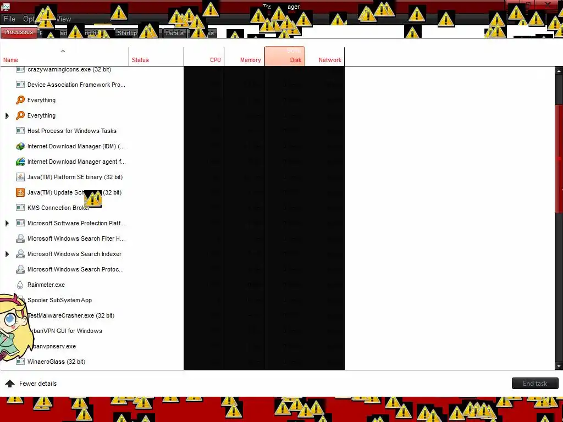The image size is (563, 422).
Task: Click the expandable Everything process icon
Action: [x=20, y=115]
